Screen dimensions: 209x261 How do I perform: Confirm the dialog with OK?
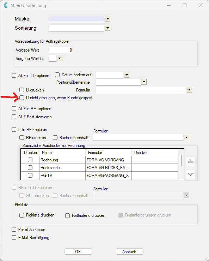tap(78, 251)
